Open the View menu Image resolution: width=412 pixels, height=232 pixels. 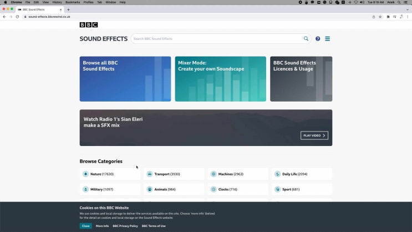tap(45, 2)
